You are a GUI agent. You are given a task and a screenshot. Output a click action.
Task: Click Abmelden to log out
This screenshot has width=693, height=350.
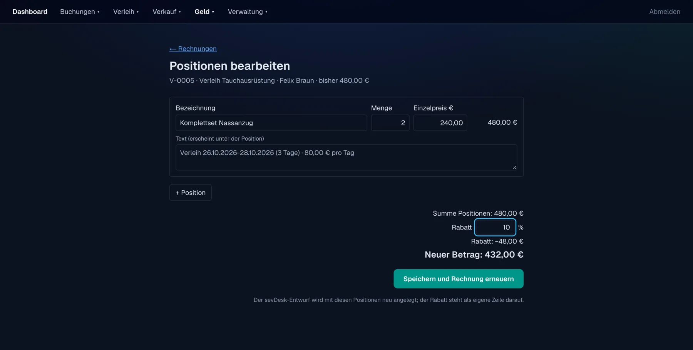(665, 12)
